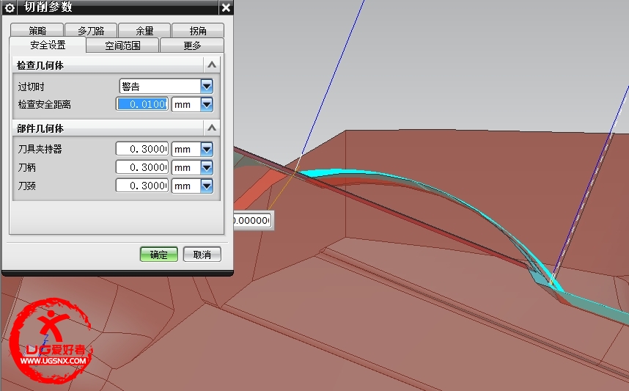
Task: Open the 刀颈 mm unit dropdown
Action: [x=192, y=186]
